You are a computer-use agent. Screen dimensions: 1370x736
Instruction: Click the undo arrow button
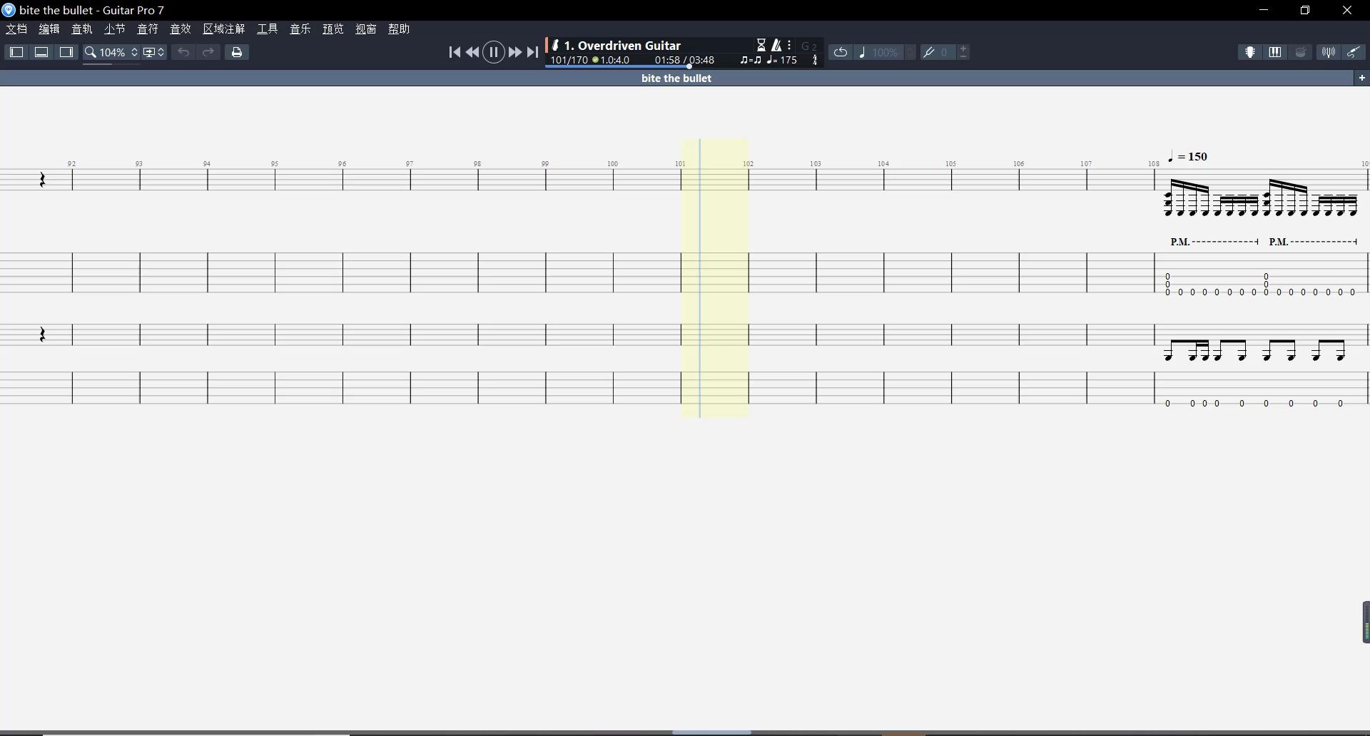[183, 52]
